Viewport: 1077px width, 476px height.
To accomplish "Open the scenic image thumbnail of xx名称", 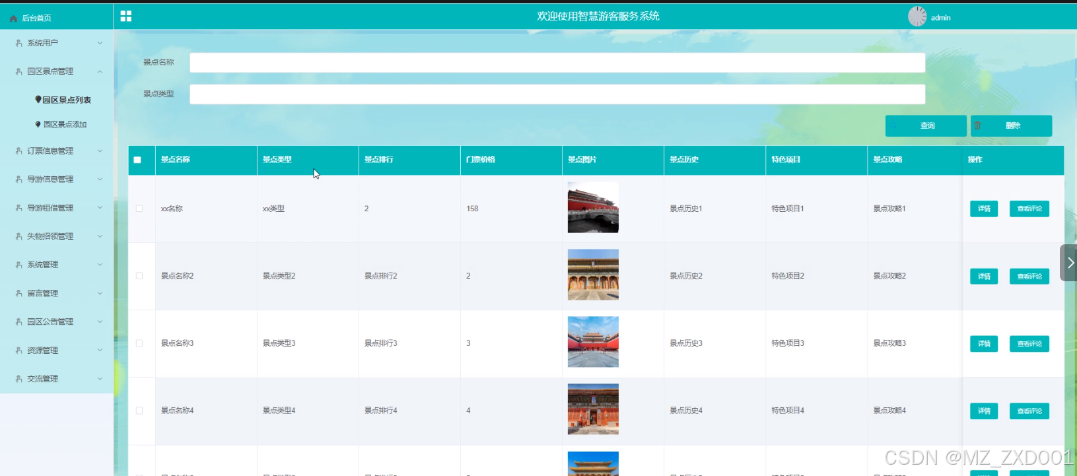I will click(x=593, y=207).
